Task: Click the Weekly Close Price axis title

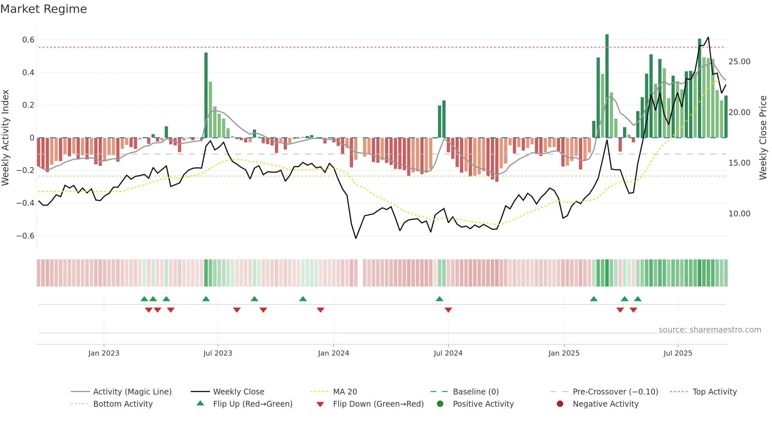Action: tap(763, 138)
